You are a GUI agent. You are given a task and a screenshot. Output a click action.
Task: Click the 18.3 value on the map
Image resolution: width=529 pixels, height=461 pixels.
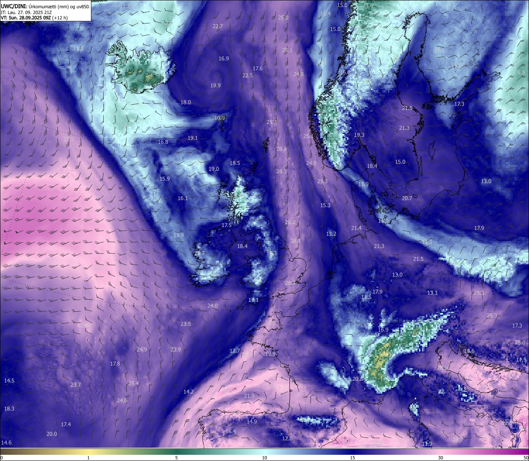9,409
